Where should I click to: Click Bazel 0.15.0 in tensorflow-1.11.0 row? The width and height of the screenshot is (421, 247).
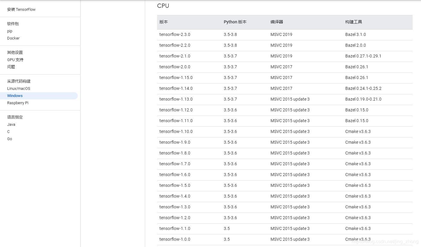point(357,121)
